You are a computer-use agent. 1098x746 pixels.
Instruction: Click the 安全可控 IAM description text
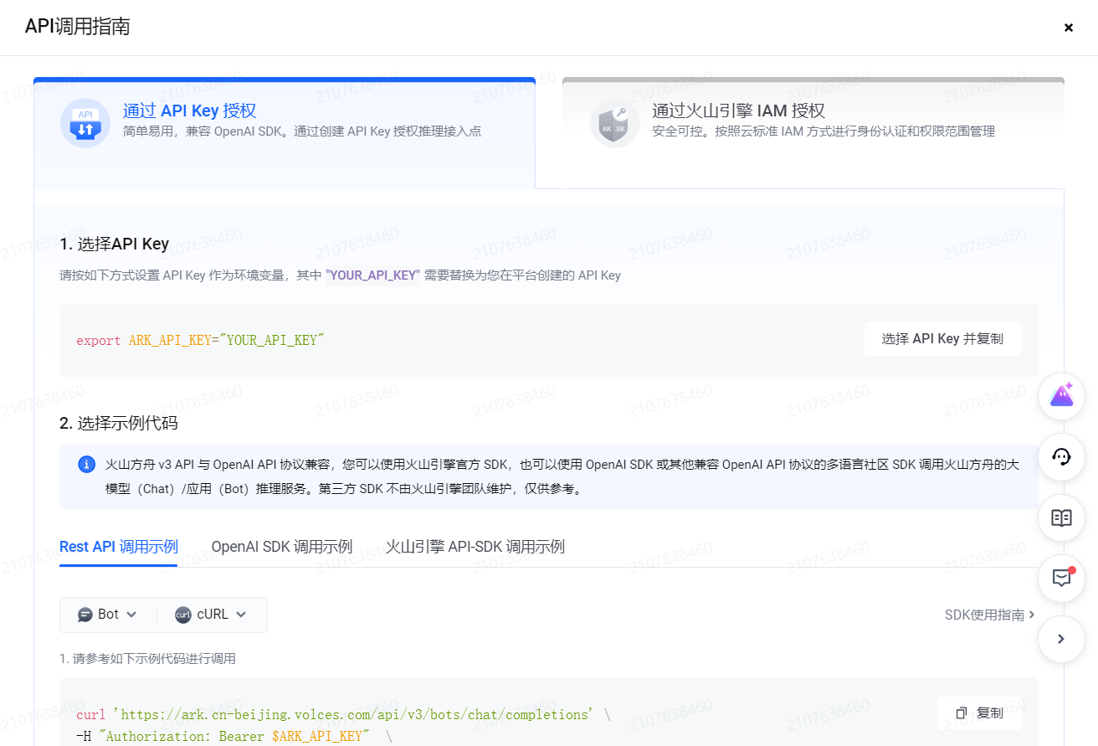823,131
